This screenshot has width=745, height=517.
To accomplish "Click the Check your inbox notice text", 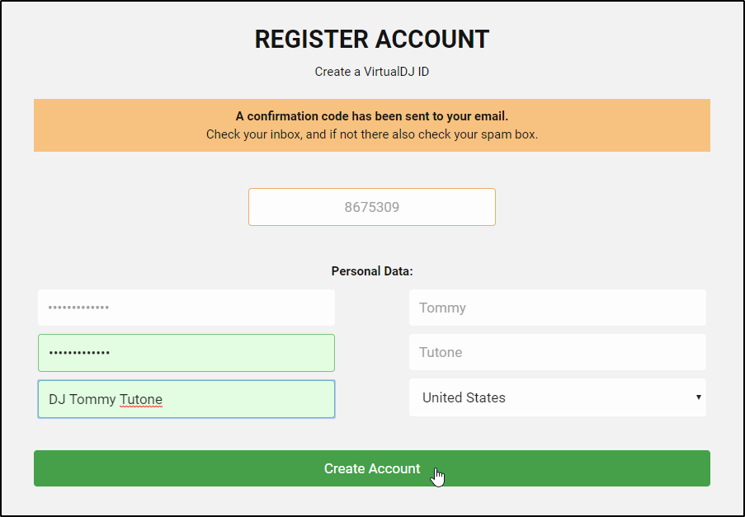I will (371, 134).
